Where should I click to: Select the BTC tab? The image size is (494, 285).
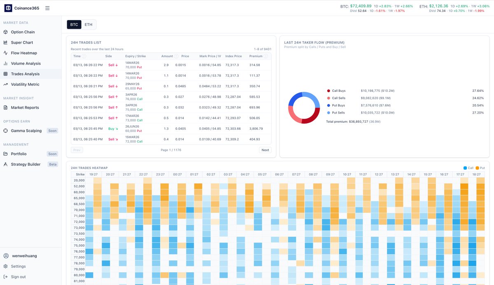coord(74,24)
